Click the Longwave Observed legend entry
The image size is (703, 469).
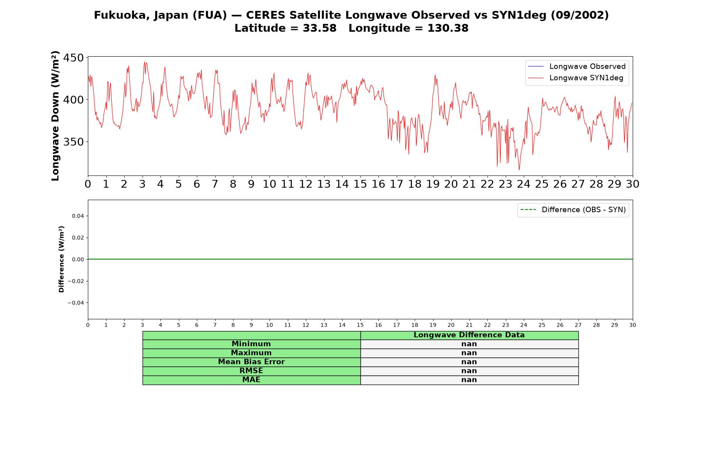point(576,66)
